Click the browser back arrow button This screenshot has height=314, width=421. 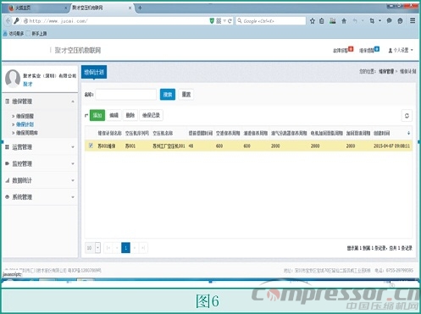pos(8,21)
